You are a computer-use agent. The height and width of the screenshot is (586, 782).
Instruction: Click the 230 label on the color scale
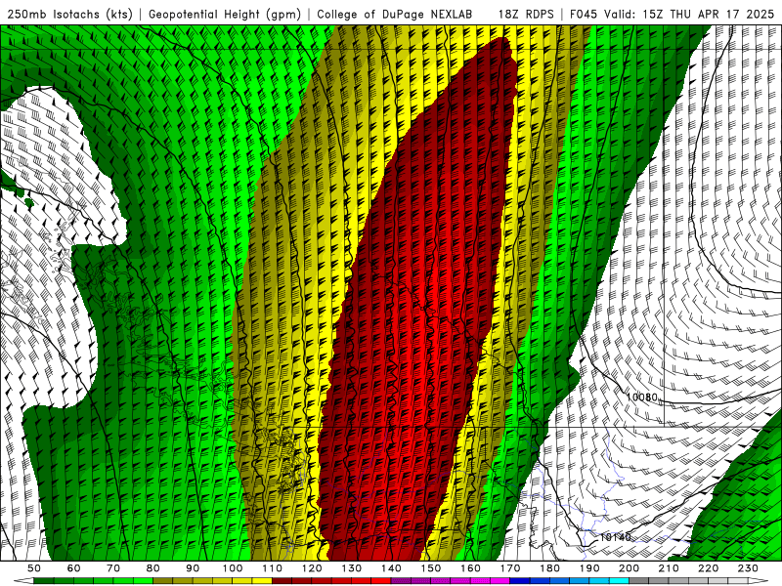pyautogui.click(x=748, y=568)
